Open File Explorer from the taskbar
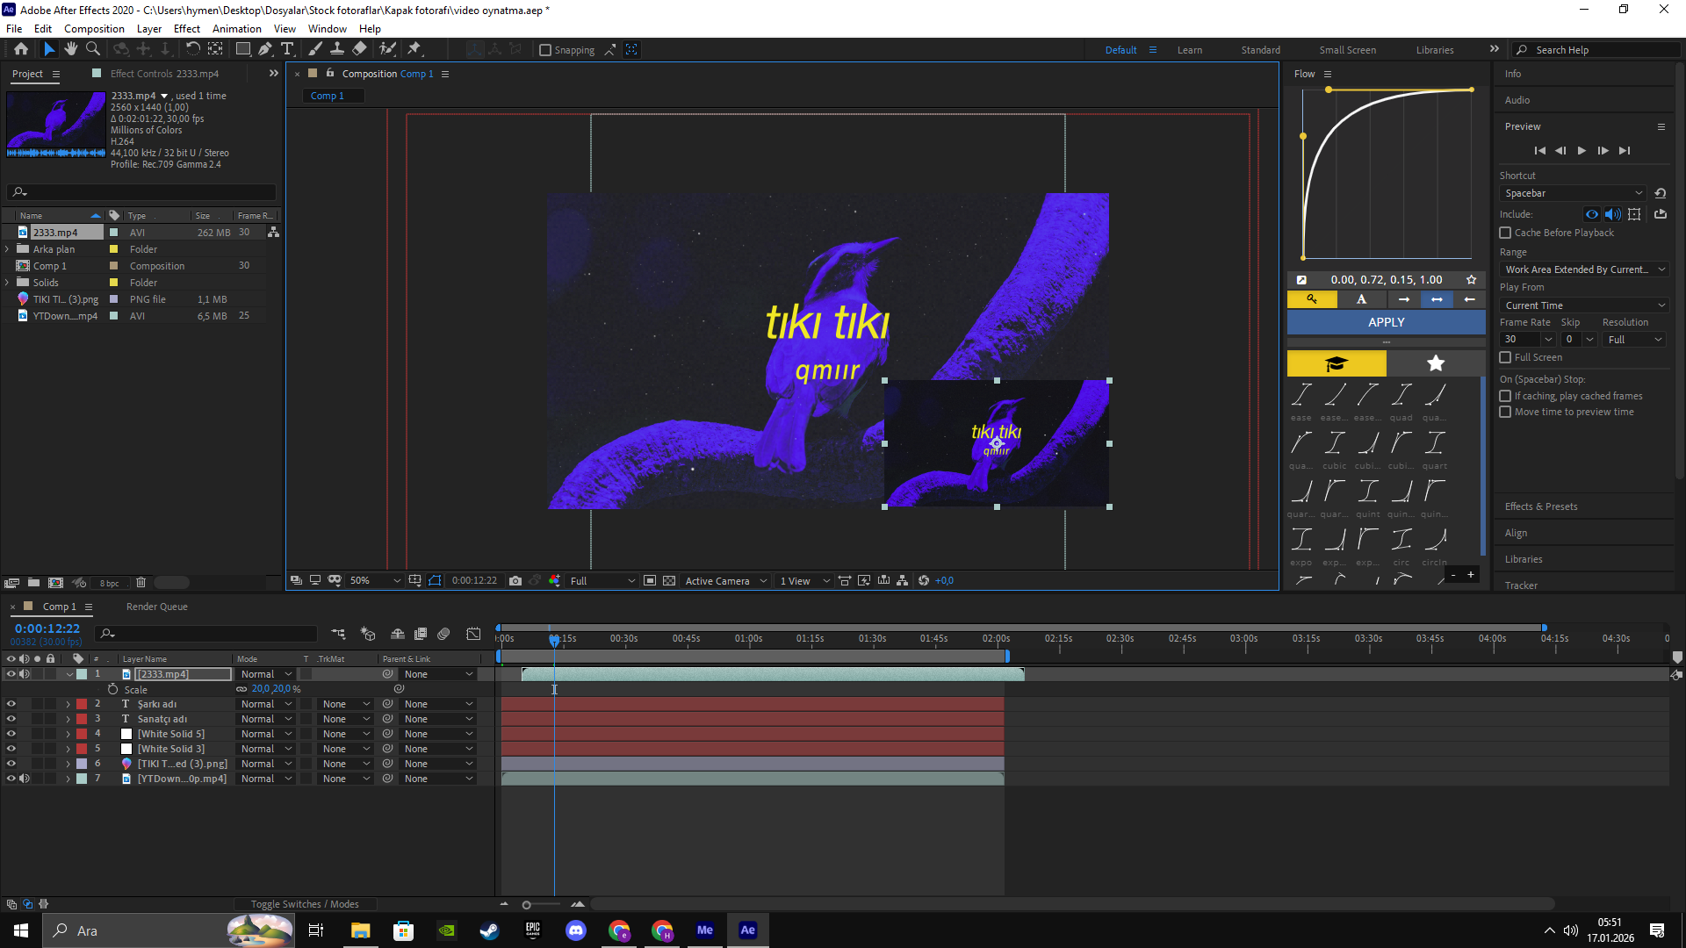The height and width of the screenshot is (948, 1686). coord(361,930)
